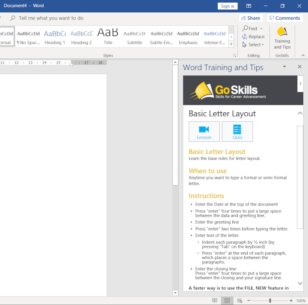Click the Find magnifier in Editing group
Viewport: 308px width, 305px height.
(245, 29)
